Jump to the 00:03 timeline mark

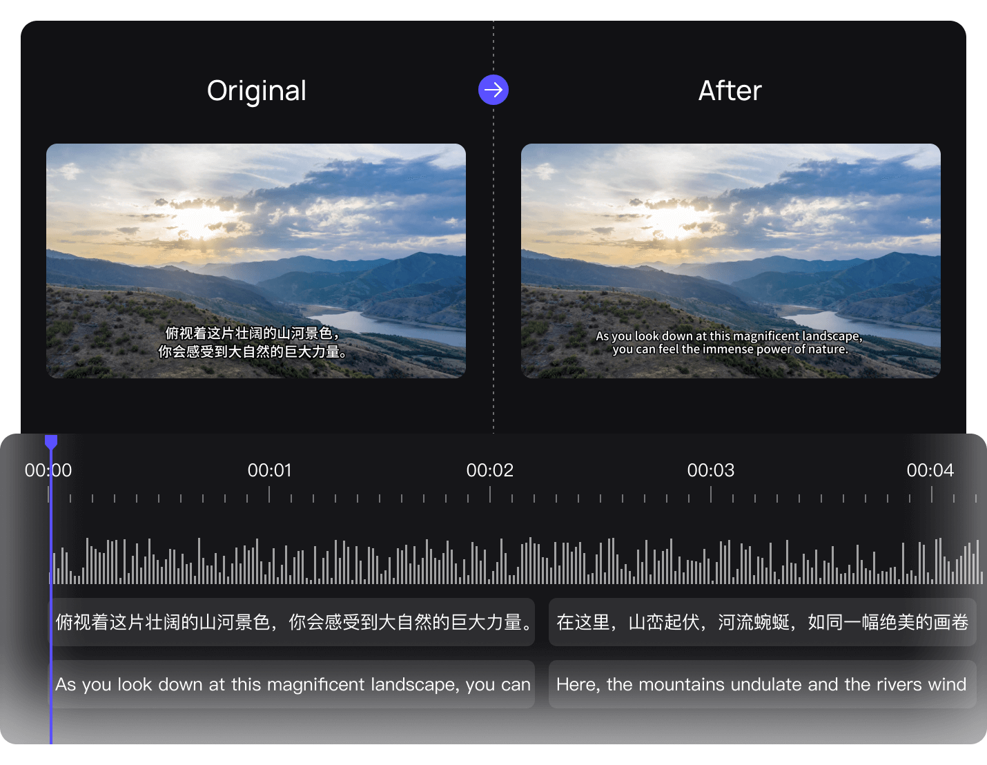coord(711,471)
